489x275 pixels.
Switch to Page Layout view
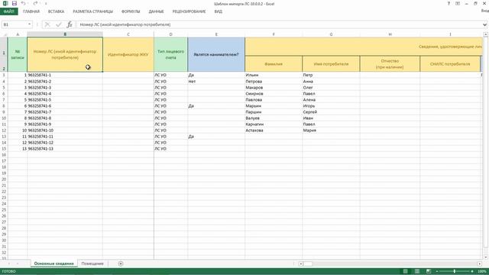point(417,271)
